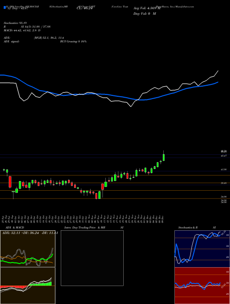Click the large red candle near 29 Sep

10,181
